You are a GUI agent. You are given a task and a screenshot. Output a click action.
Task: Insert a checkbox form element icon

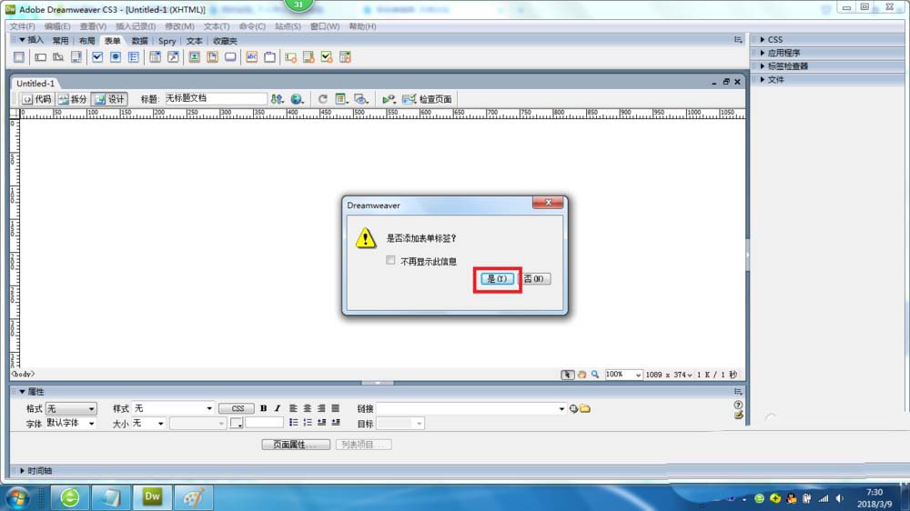97,57
